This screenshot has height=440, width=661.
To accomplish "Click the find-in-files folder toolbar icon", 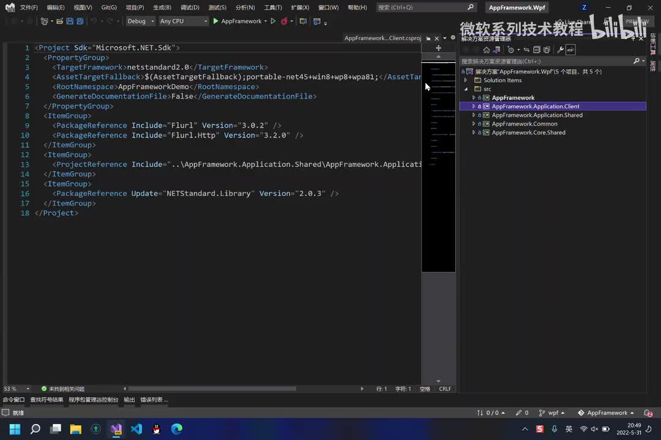I will pos(303,21).
